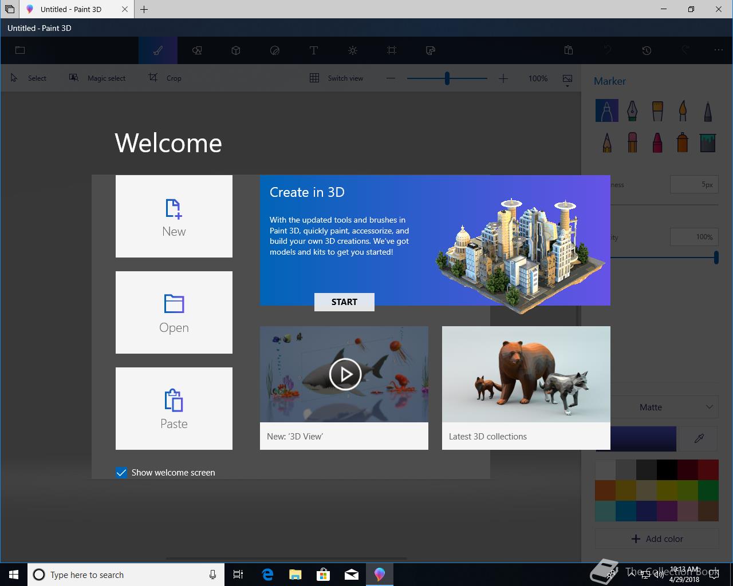Screen dimensions: 733x586
Task: Click the 100% zoom value
Action: [538, 78]
